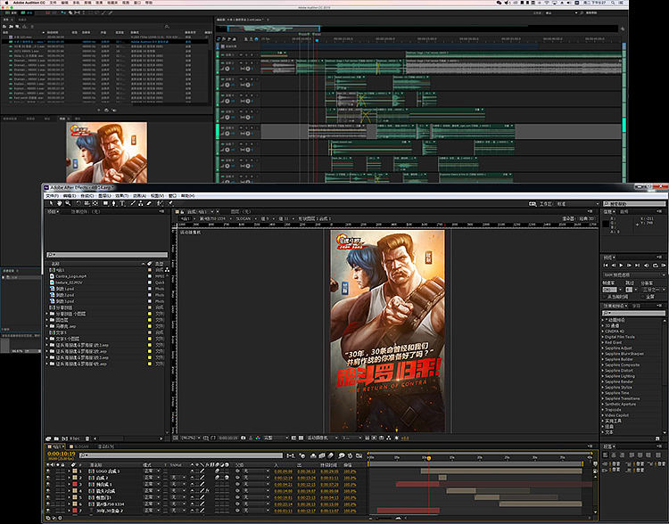Image resolution: width=669 pixels, height=524 pixels.
Task: Click the snapshot camera icon under viewer
Action: [244, 438]
